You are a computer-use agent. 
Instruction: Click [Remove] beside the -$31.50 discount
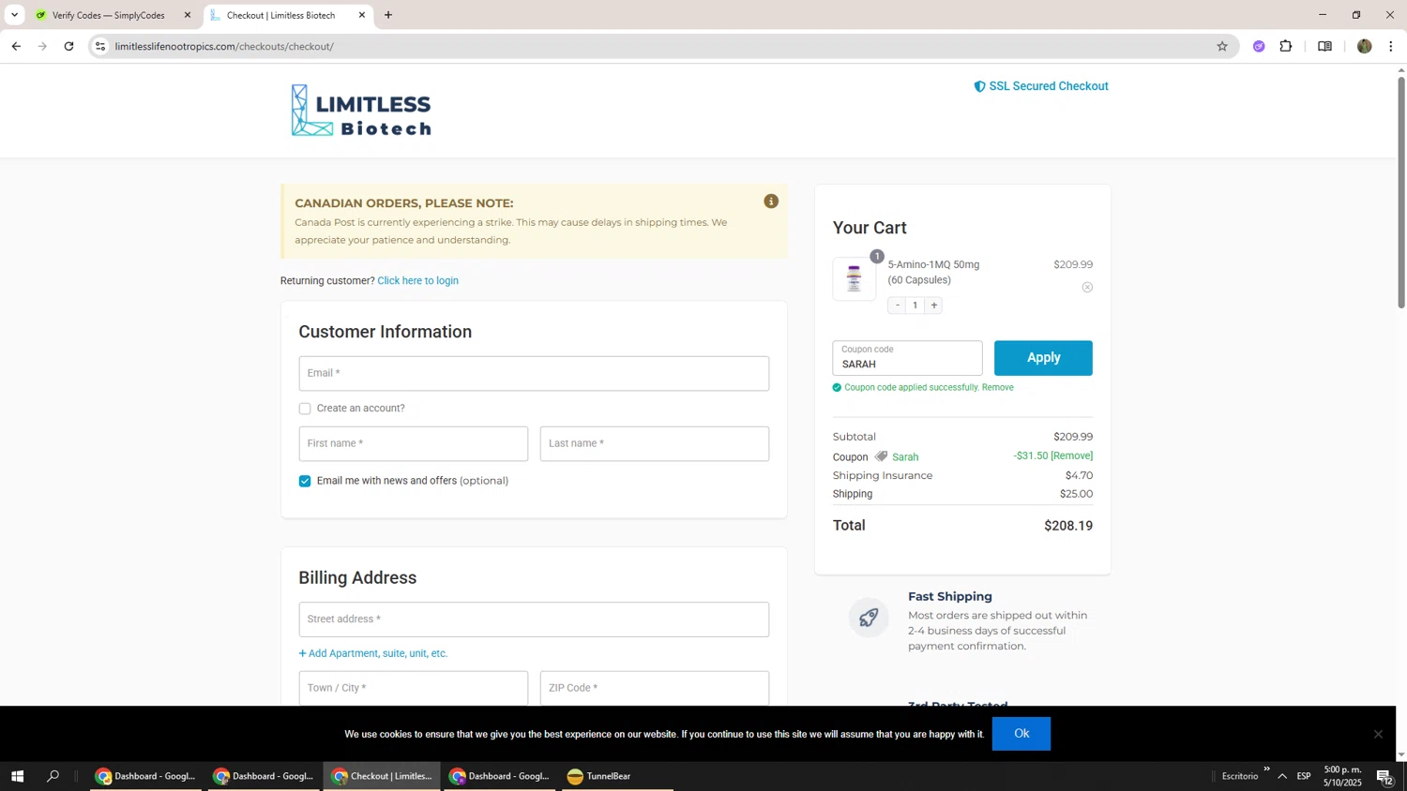click(1071, 456)
